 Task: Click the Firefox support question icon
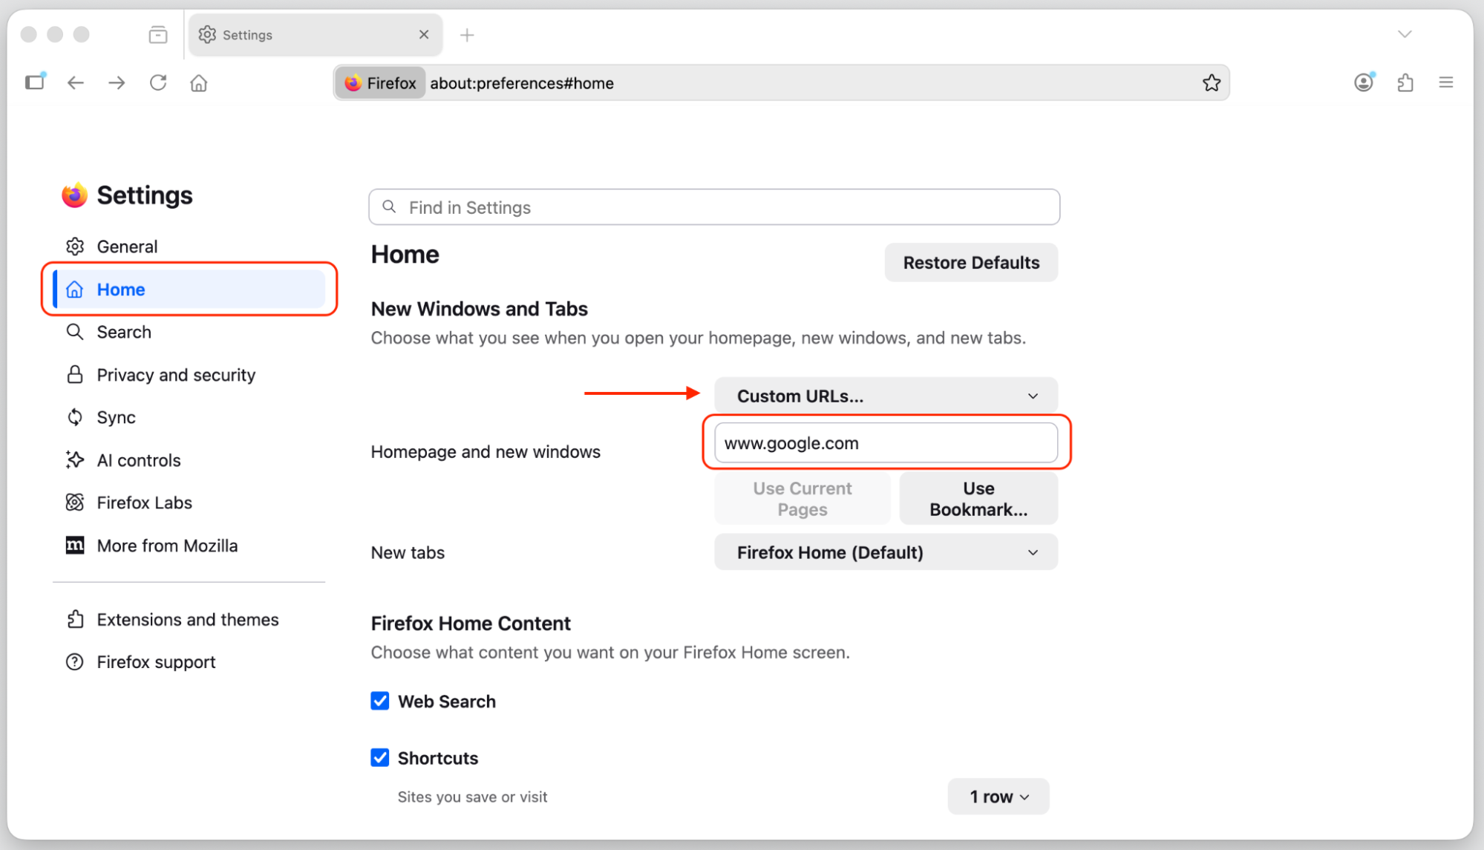click(x=75, y=661)
